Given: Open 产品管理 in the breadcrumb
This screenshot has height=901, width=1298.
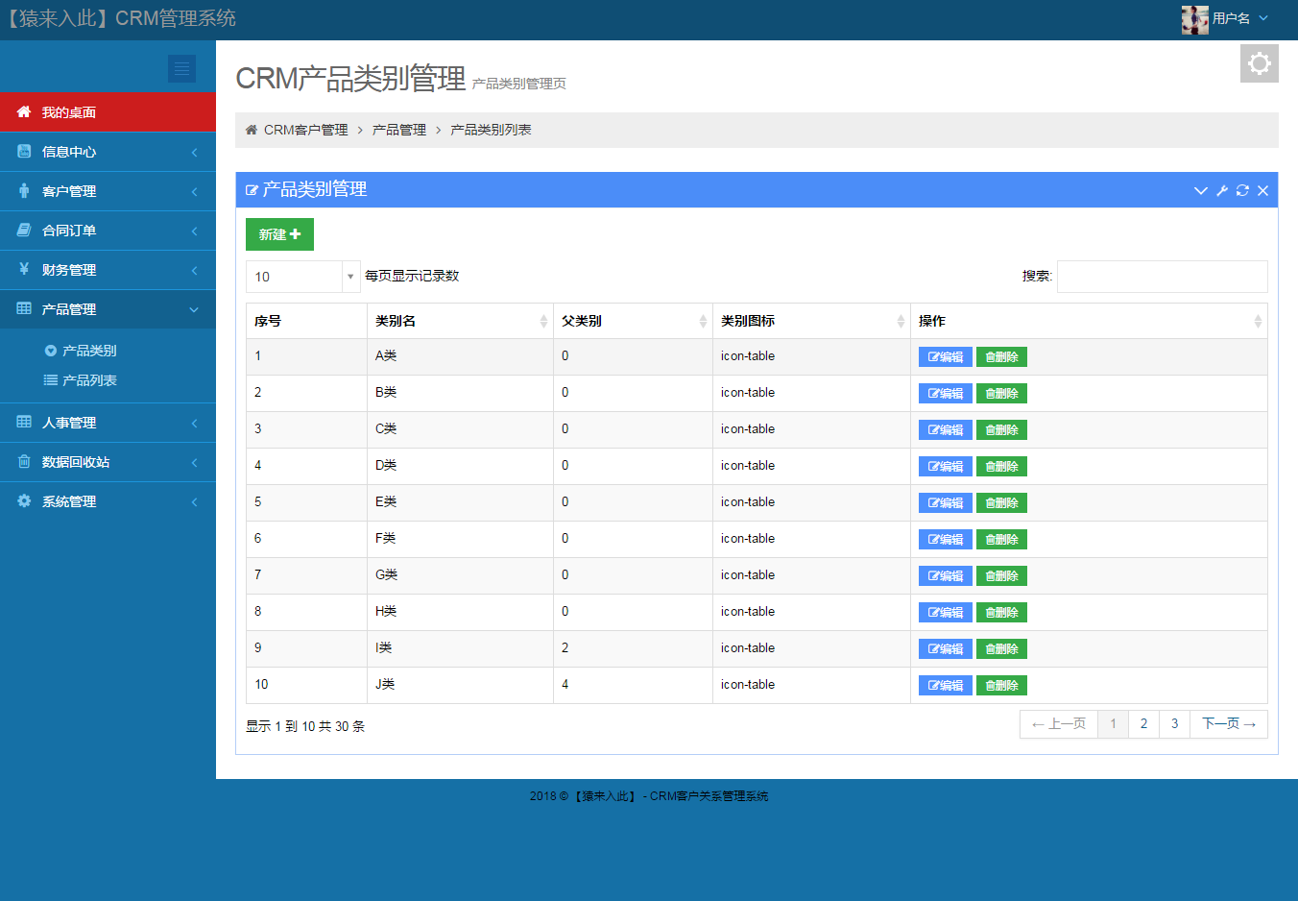Looking at the screenshot, I should pyautogui.click(x=398, y=129).
